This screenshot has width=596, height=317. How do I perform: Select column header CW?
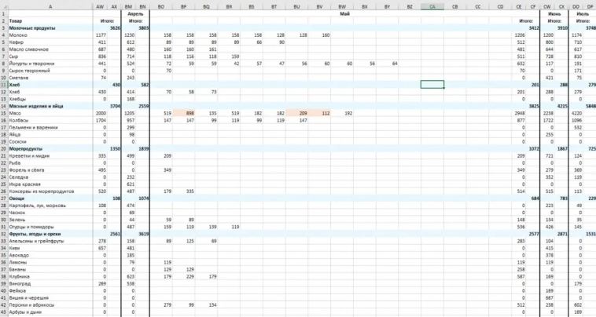click(547, 7)
